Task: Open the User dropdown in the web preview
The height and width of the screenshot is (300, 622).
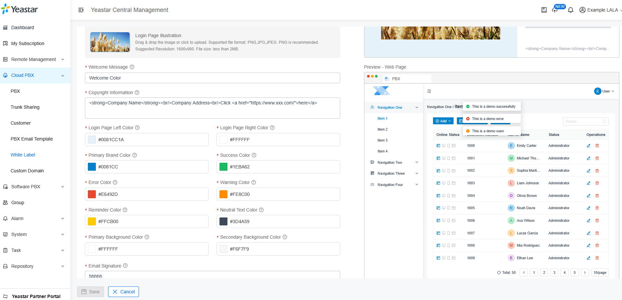Action: [604, 91]
